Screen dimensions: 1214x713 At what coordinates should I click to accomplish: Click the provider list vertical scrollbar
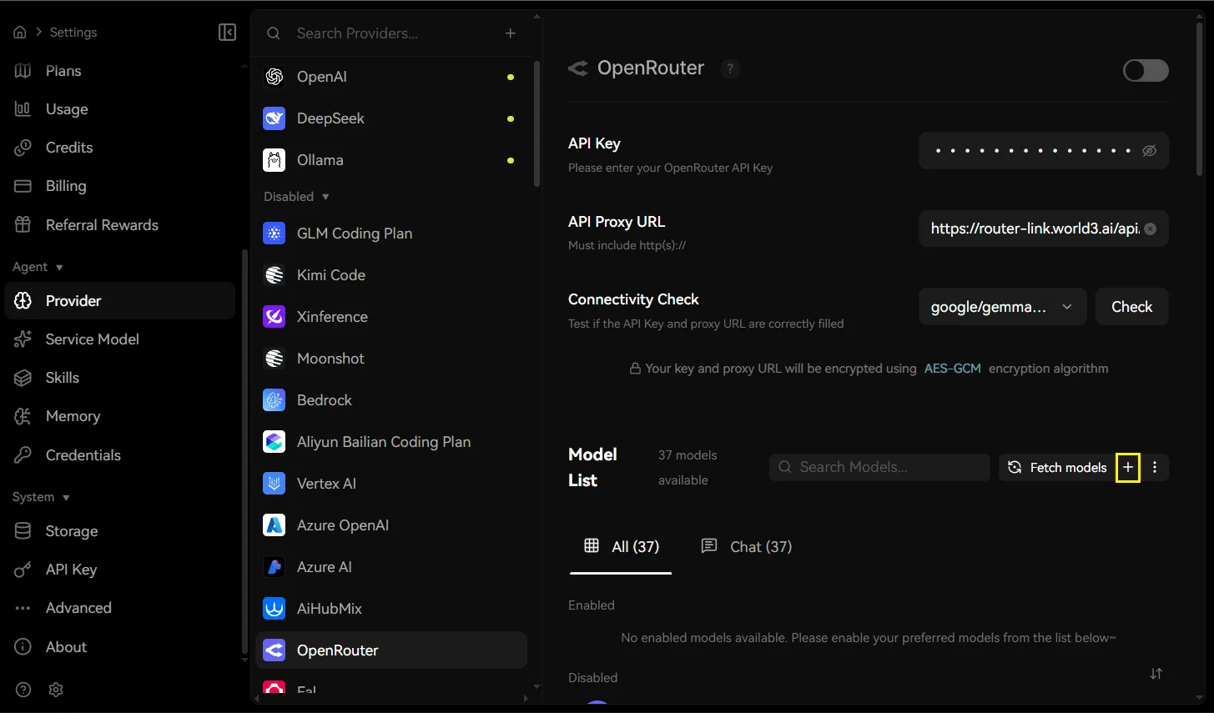(536, 123)
